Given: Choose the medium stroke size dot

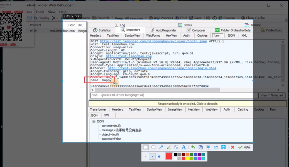Looking at the screenshot, I should (x=152, y=156).
